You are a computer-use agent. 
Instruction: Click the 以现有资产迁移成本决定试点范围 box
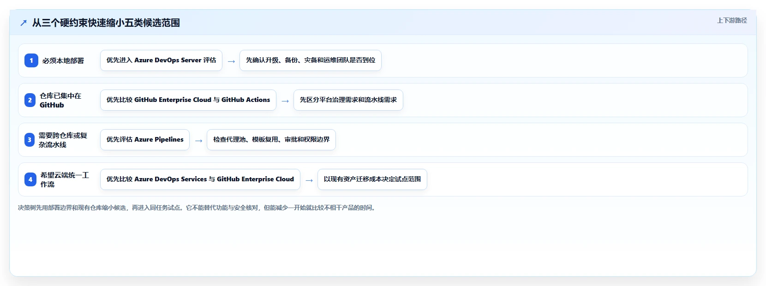coord(372,179)
